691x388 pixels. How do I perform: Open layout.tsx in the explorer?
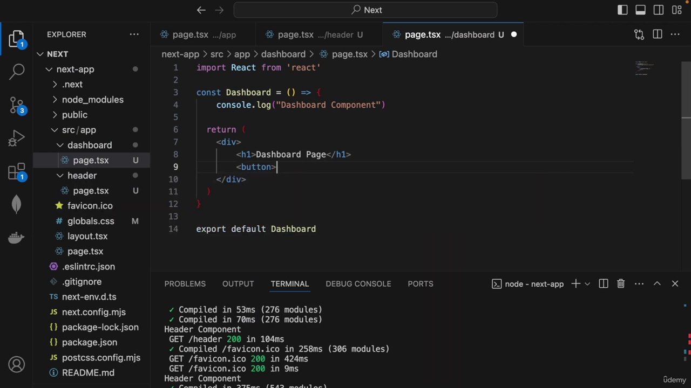point(92,236)
